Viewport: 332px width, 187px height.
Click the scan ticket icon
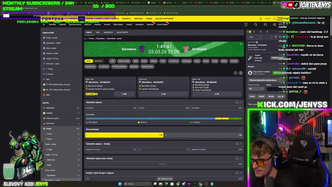[x=265, y=24]
